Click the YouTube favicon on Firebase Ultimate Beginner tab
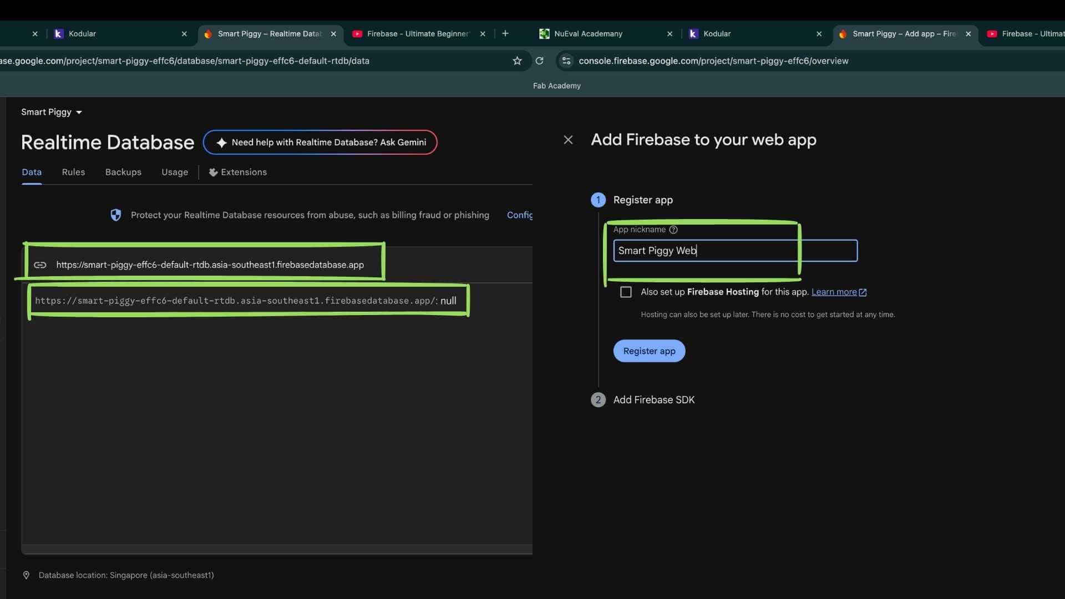The height and width of the screenshot is (599, 1065). (x=357, y=34)
